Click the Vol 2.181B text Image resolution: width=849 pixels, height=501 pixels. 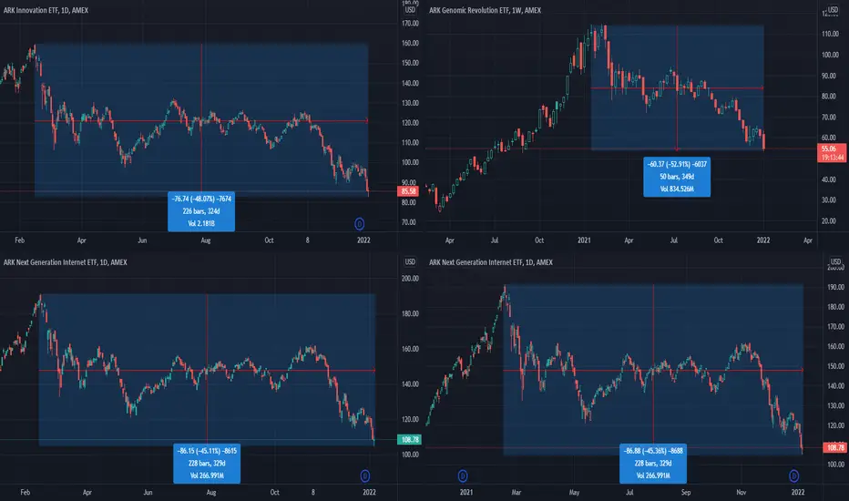[x=201, y=223]
